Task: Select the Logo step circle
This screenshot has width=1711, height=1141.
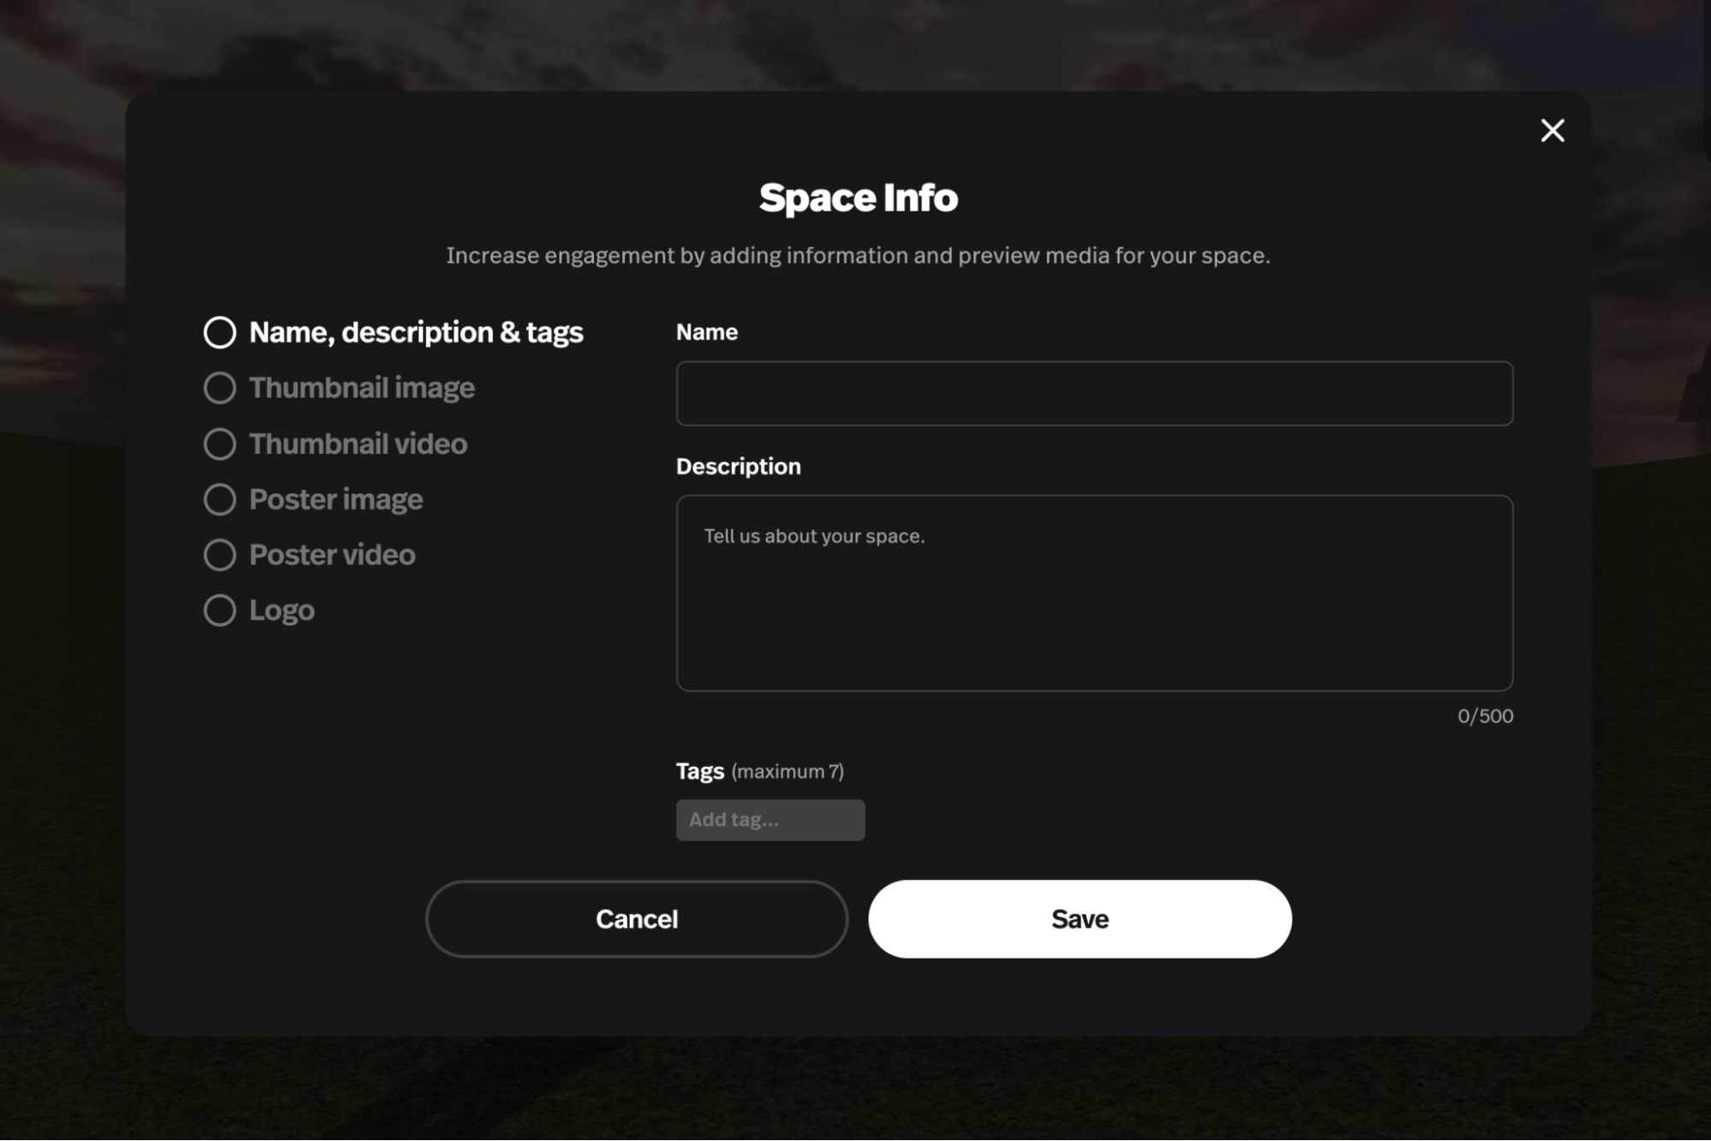Action: tap(220, 610)
